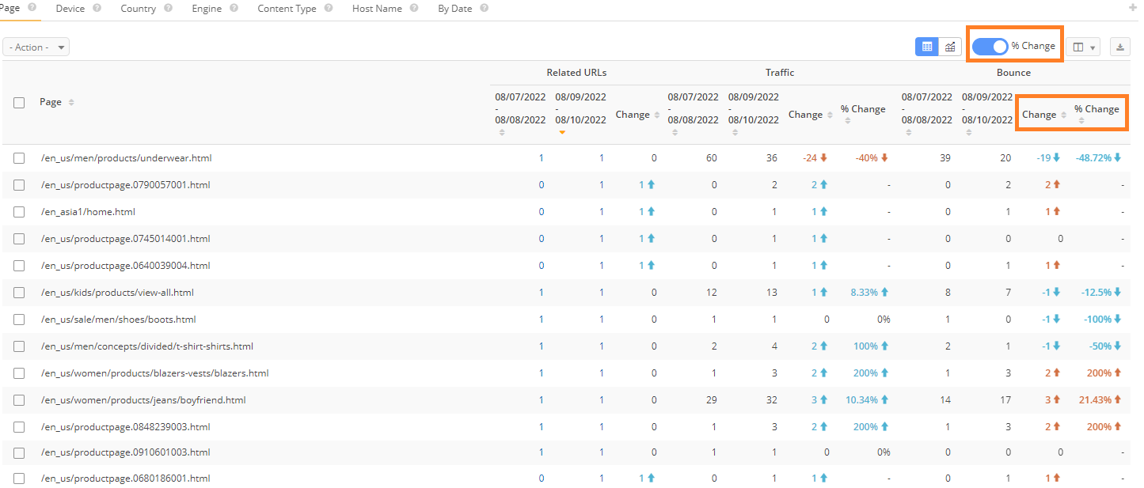Tick checkbox for /en_asia1/home.html row
This screenshot has height=488, width=1144.
[x=19, y=212]
